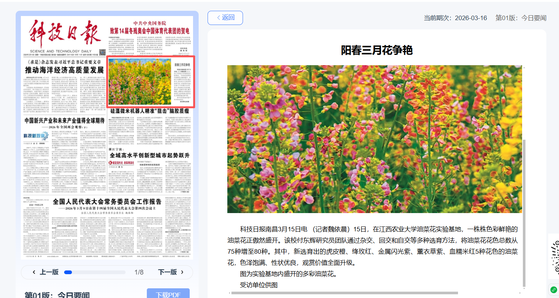Click the green mini-program link icon
Image resolution: width=559 pixels, height=298 pixels.
pos(553,290)
